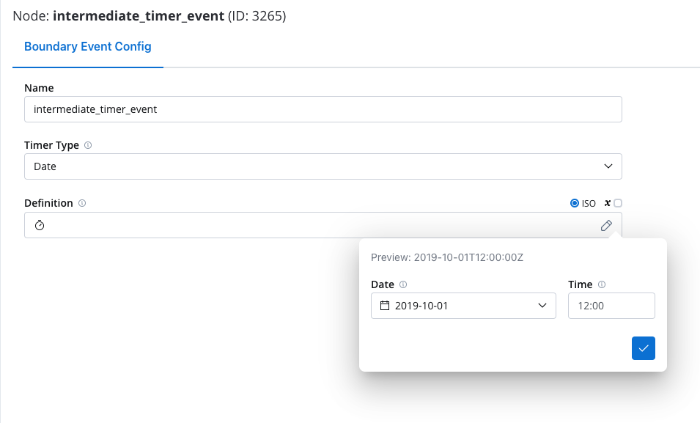
Task: Confirm with the blue checkmark button
Action: [644, 348]
